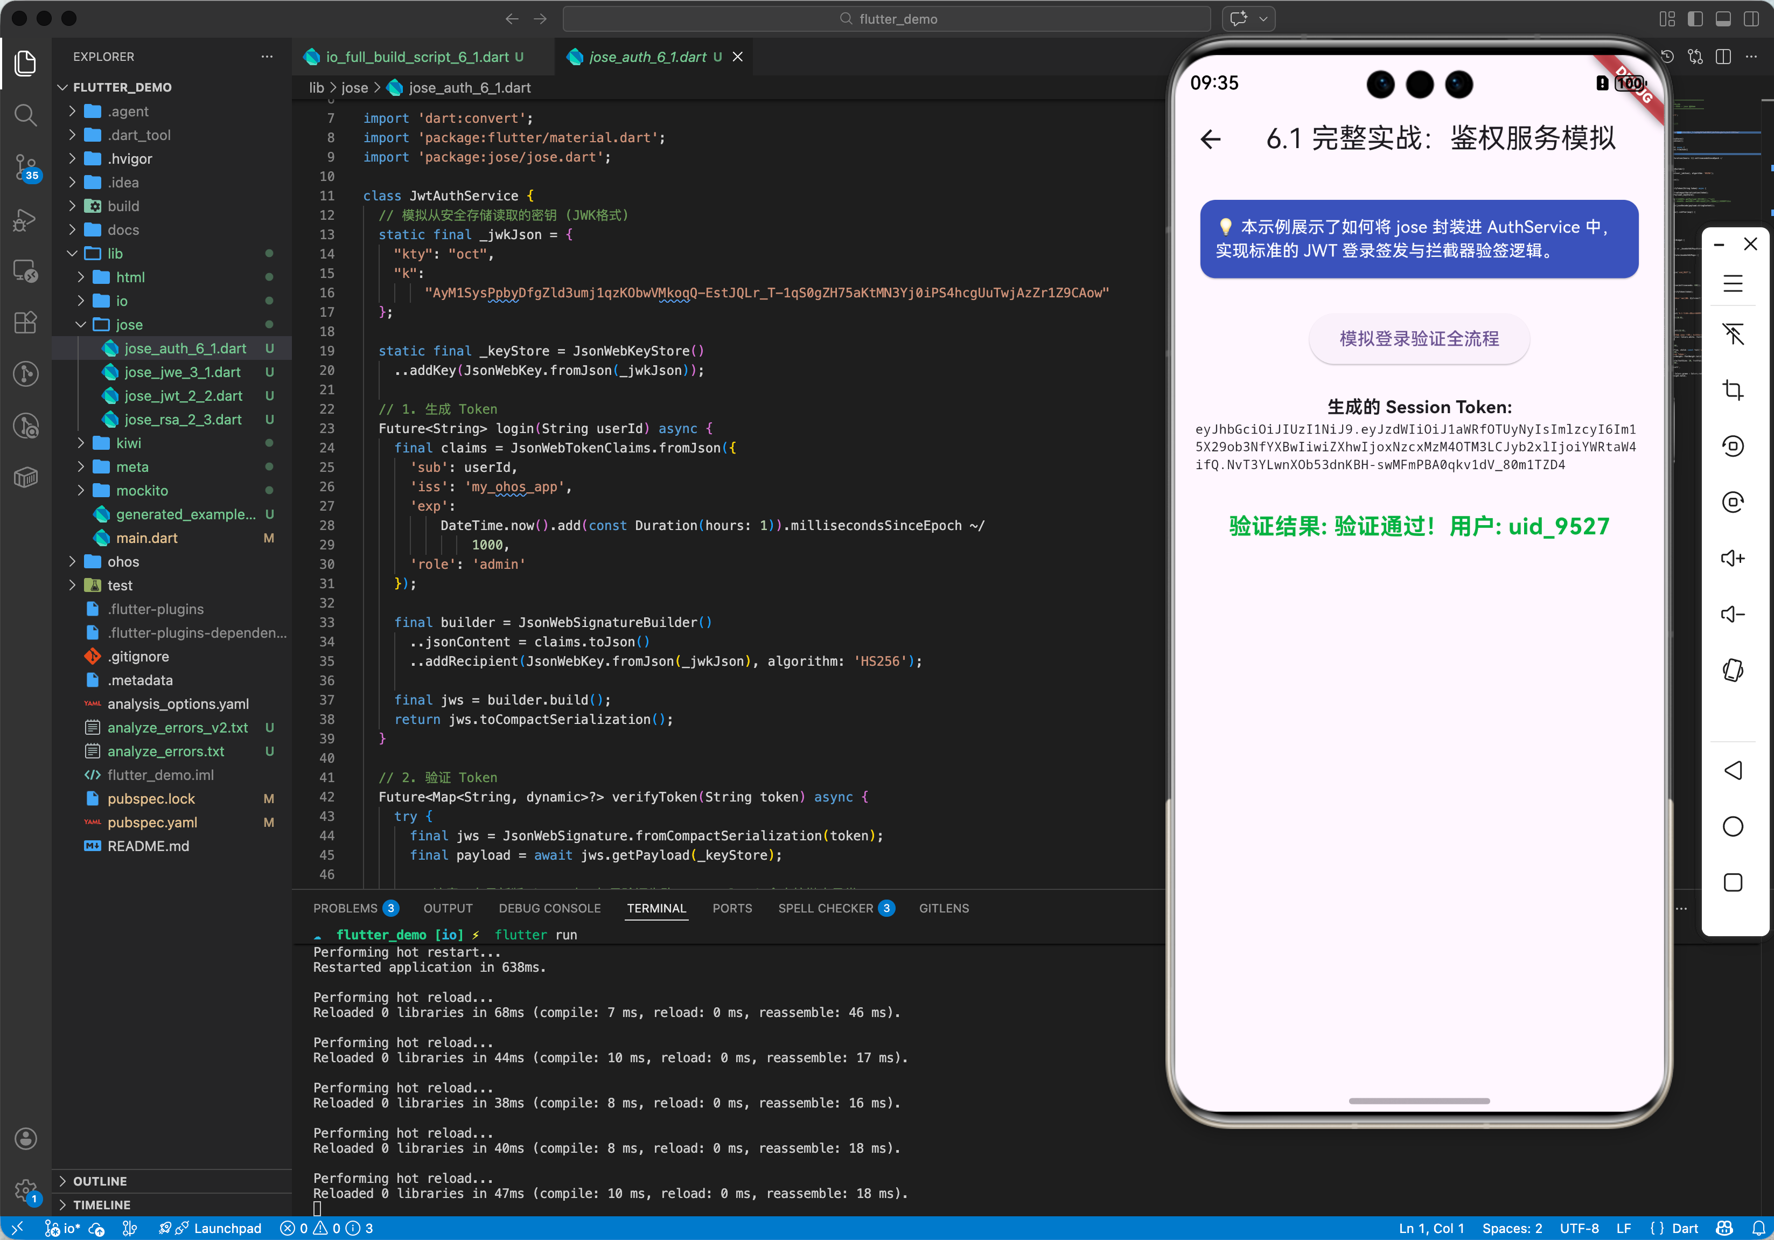Toggle bottom panel layout icon
1774x1240 pixels.
(x=1723, y=18)
